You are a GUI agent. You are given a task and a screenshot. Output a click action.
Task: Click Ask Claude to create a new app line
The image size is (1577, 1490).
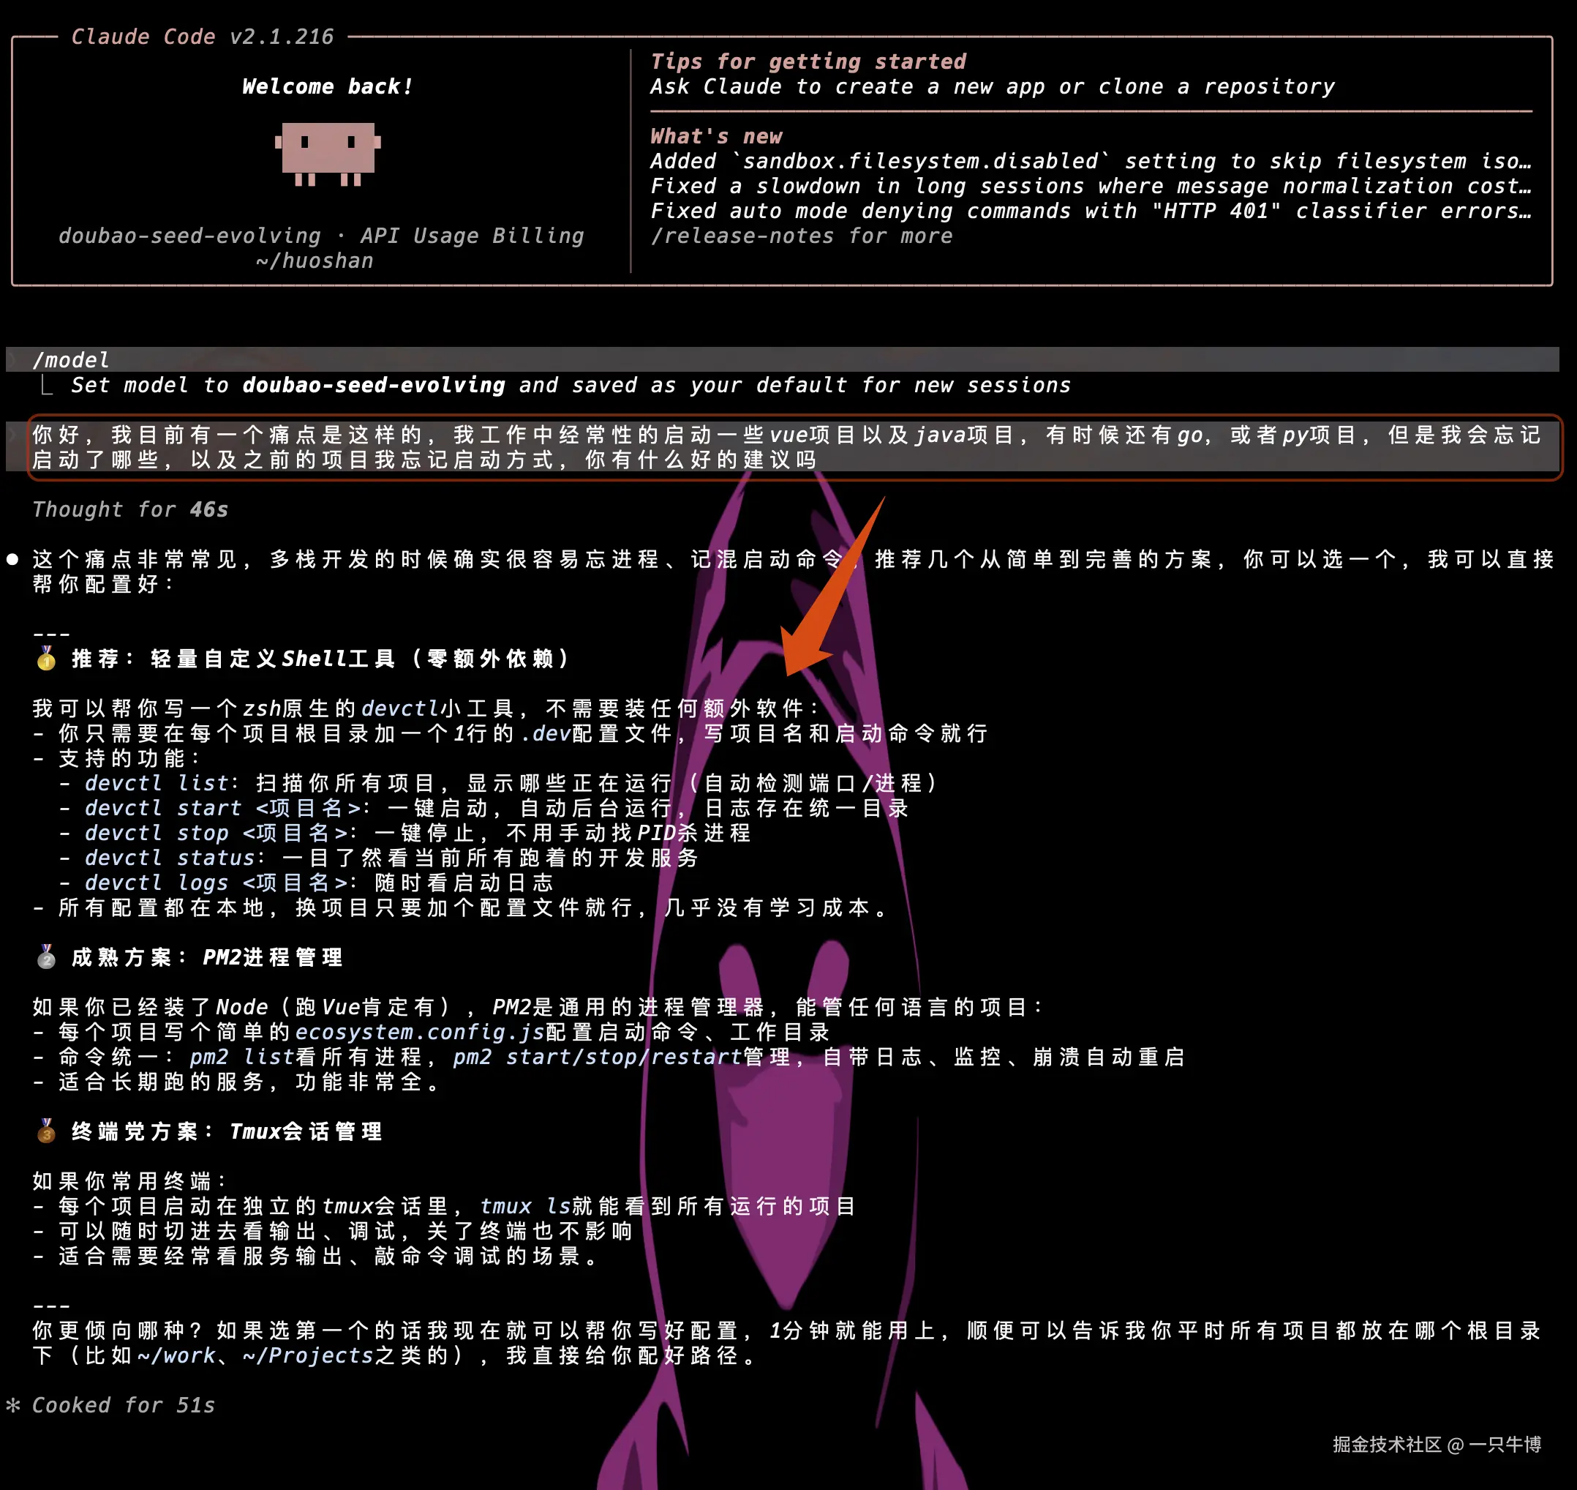click(992, 86)
